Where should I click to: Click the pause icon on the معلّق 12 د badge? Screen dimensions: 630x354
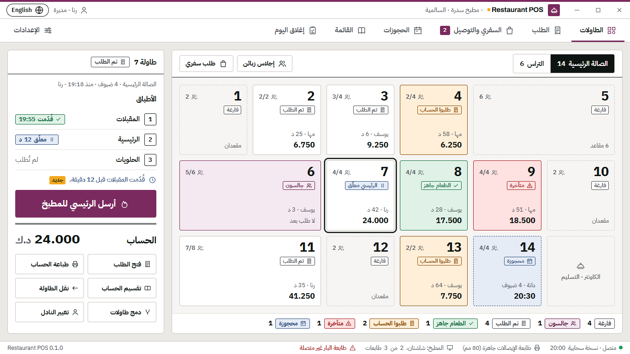pyautogui.click(x=52, y=140)
